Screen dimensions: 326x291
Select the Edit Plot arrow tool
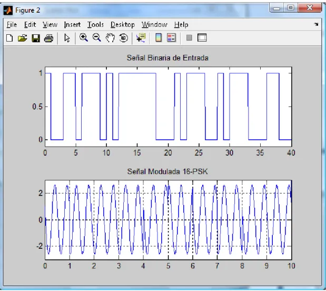click(67, 38)
